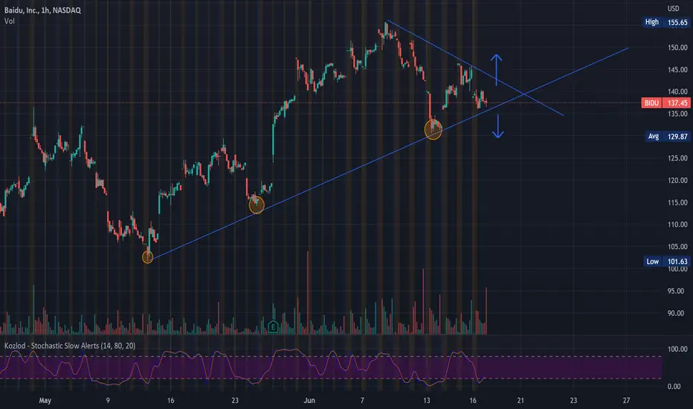This screenshot has height=409, width=693.
Task: Click the High 155.65 price label
Action: coord(667,22)
